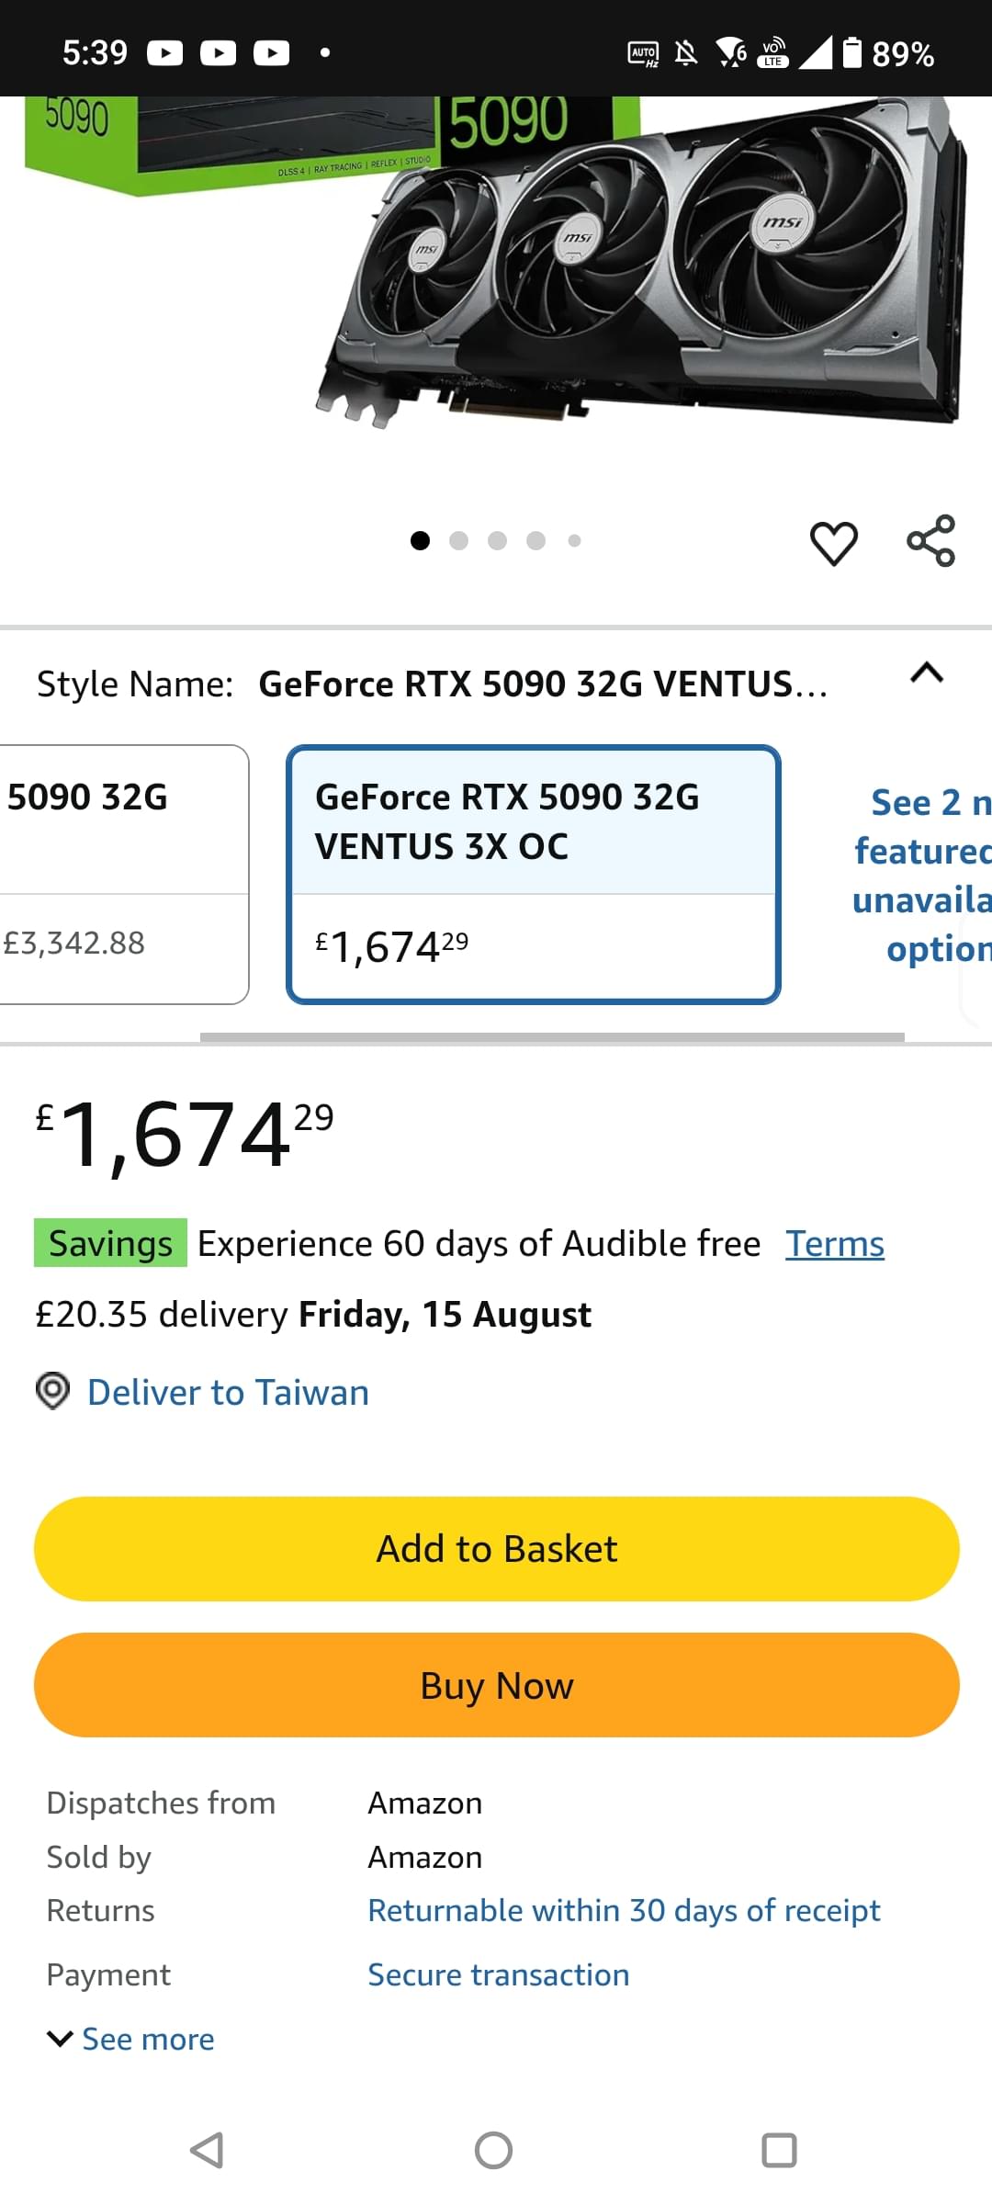Screen dimensions: 992x2205
Task: Click the style options horizontal scrollbar
Action: 551,1037
